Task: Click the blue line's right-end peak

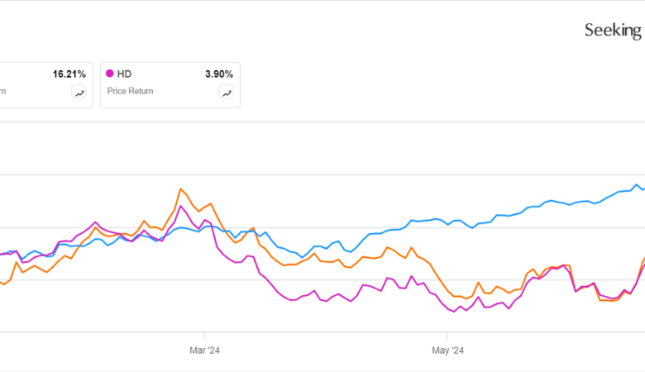Action: click(637, 184)
